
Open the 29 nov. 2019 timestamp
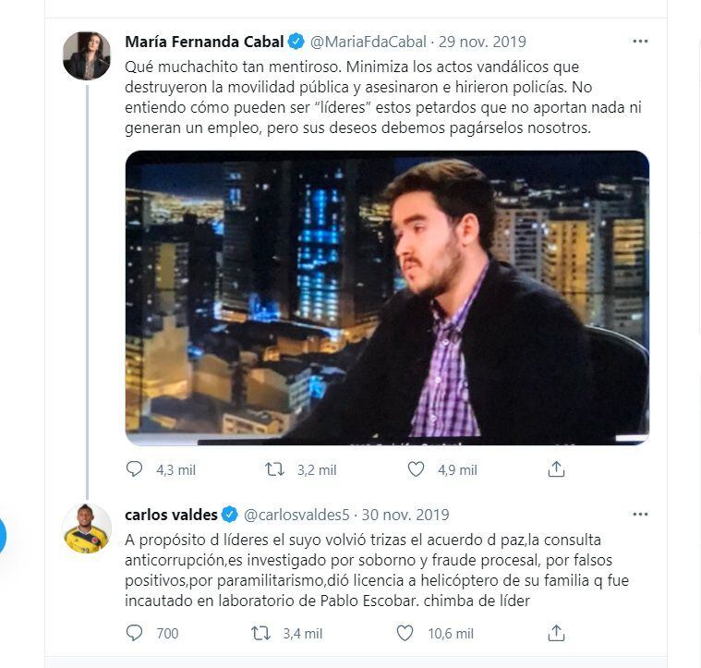[482, 42]
